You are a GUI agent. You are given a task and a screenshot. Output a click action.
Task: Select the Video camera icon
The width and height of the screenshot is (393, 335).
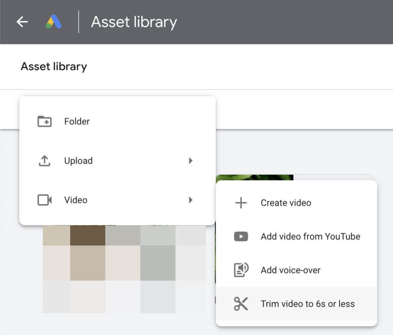[44, 200]
